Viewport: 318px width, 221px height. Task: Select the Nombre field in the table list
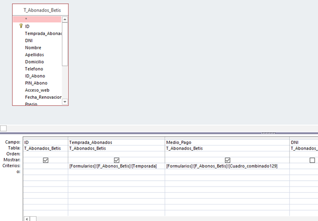pyautogui.click(x=33, y=48)
